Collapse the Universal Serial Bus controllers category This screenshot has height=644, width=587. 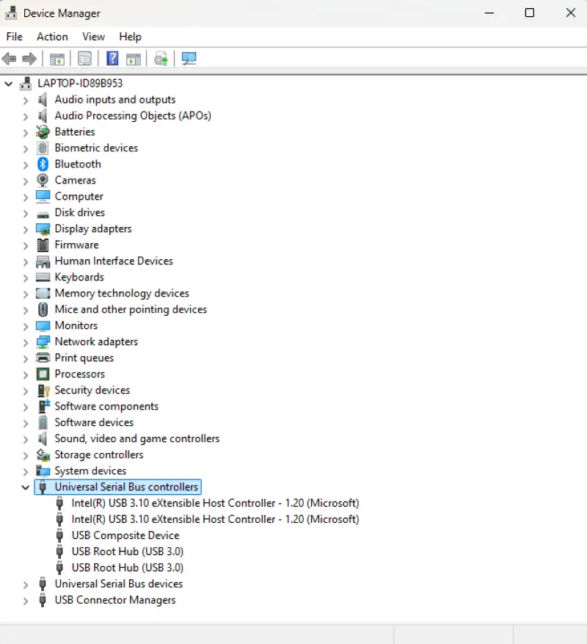pyautogui.click(x=26, y=487)
